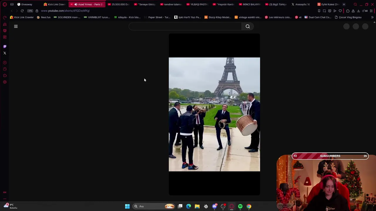
Task: Reload the page with refresh icon
Action: pyautogui.click(x=22, y=11)
